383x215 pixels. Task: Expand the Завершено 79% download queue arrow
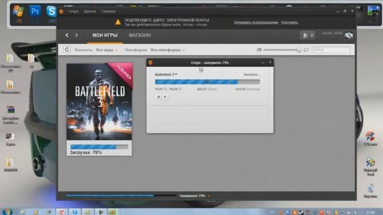point(209,196)
